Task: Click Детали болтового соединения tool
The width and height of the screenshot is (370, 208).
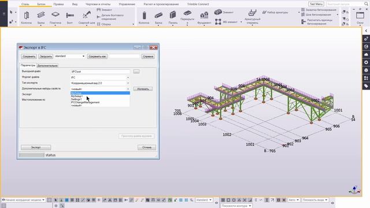Action: coord(110,17)
